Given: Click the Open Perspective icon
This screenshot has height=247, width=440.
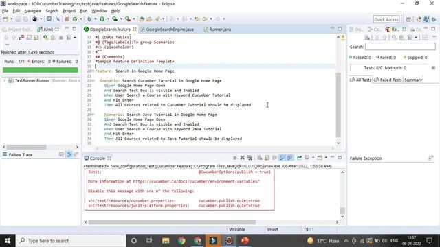Looking at the screenshot, I should (408, 19).
